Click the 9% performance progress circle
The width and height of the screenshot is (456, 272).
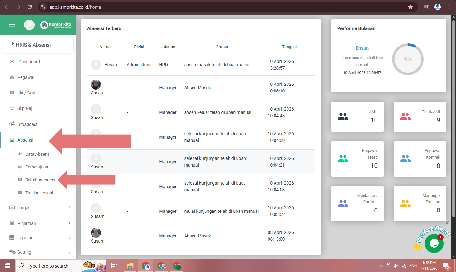click(x=408, y=59)
